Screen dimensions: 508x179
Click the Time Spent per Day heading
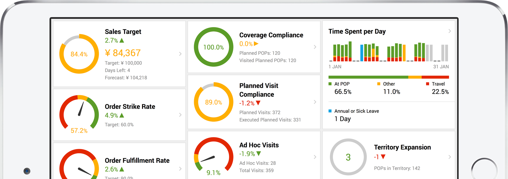[x=357, y=32]
